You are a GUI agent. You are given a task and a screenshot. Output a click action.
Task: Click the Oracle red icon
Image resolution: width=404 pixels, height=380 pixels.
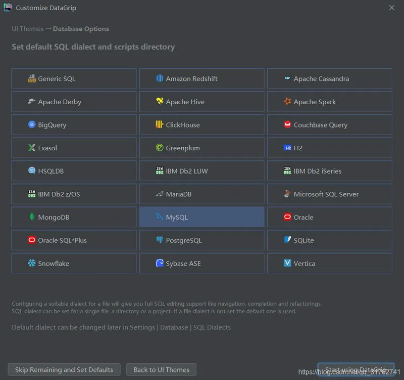pyautogui.click(x=287, y=217)
